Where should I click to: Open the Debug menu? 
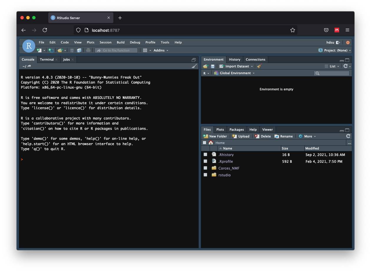point(135,42)
